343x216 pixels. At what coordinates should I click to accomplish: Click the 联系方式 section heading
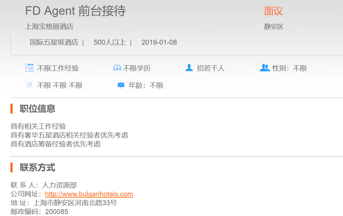point(37,167)
